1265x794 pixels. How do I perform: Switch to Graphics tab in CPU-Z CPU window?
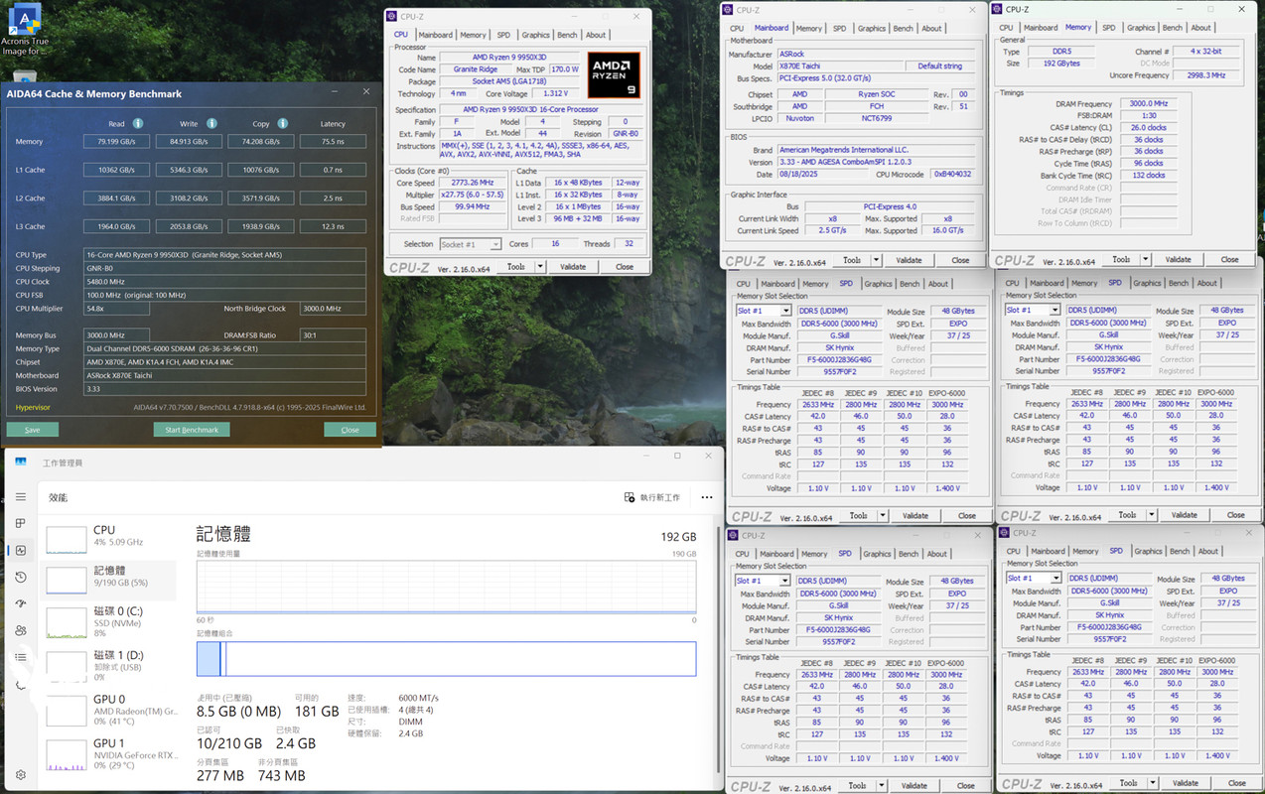tap(535, 35)
